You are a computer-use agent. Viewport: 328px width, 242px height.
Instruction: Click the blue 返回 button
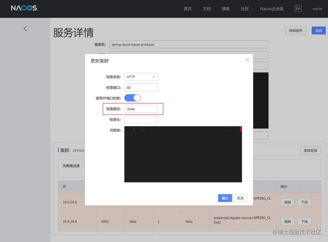(x=318, y=30)
